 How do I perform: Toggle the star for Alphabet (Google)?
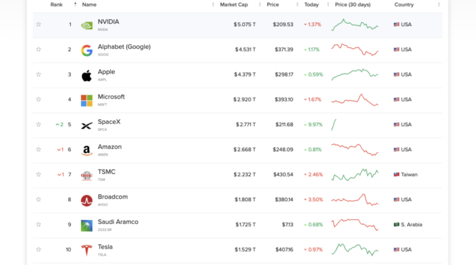(x=39, y=49)
